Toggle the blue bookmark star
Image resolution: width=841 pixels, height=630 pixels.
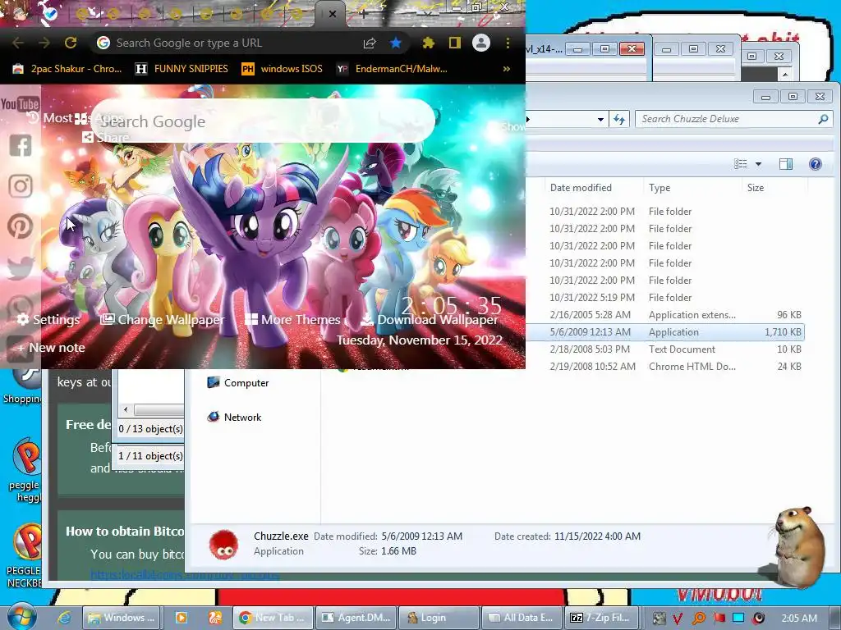coord(396,43)
